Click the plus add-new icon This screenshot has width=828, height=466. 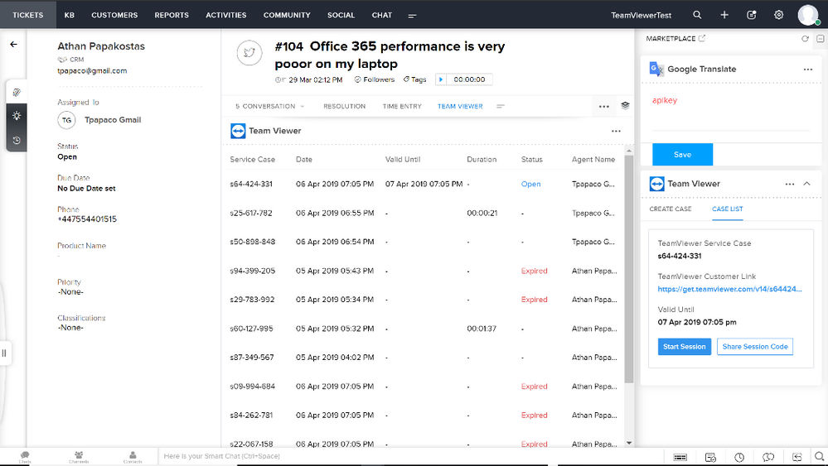(x=724, y=15)
